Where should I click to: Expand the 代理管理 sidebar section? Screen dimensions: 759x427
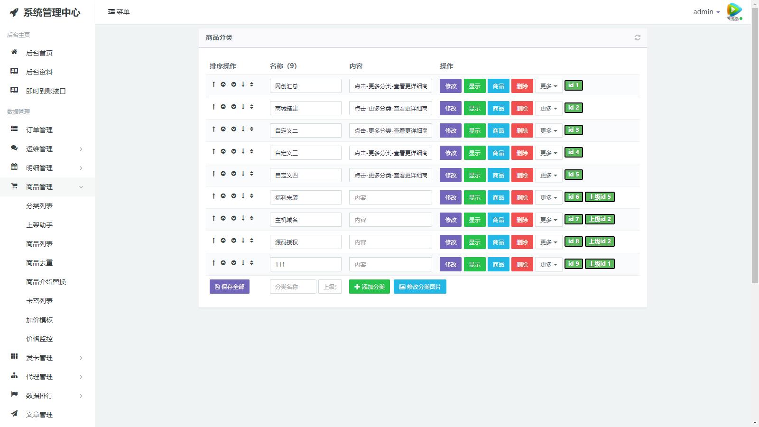click(47, 377)
